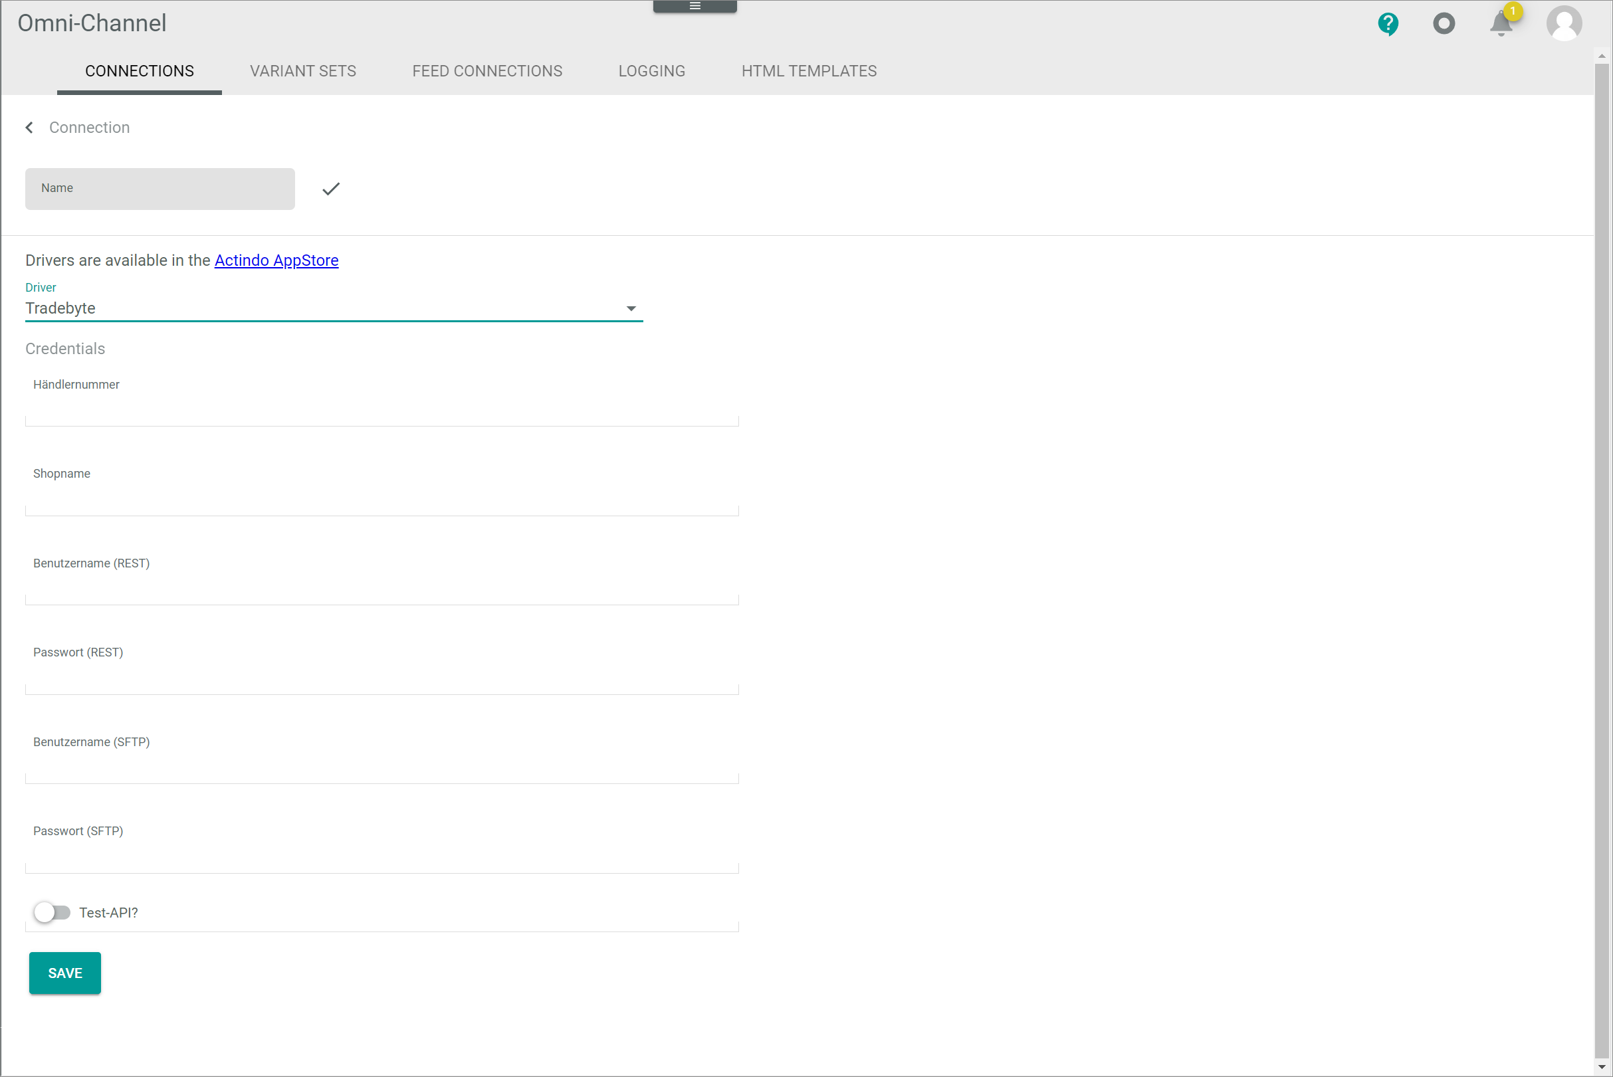The image size is (1613, 1077).
Task: Click into the Passwort (REST) field
Action: coord(382,667)
